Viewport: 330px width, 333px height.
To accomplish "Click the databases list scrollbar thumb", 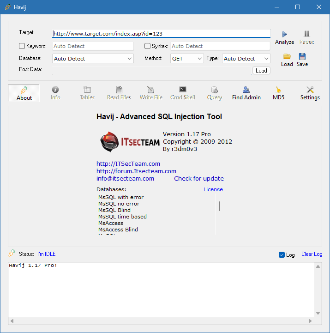I will pyautogui.click(x=220, y=206).
